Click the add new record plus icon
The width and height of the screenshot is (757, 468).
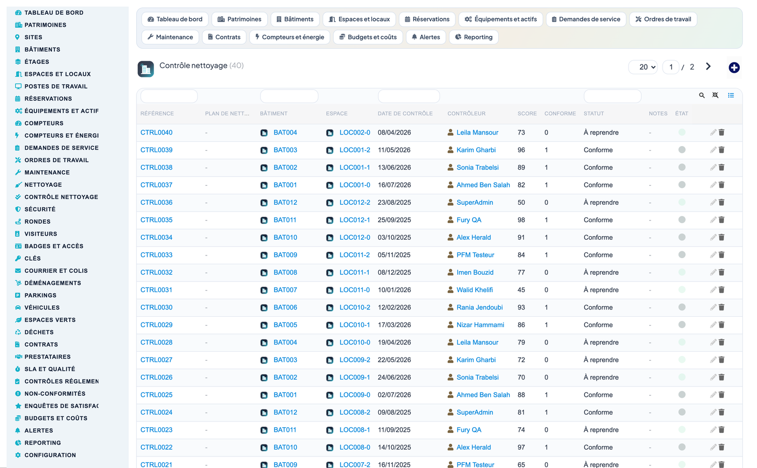[x=734, y=68]
